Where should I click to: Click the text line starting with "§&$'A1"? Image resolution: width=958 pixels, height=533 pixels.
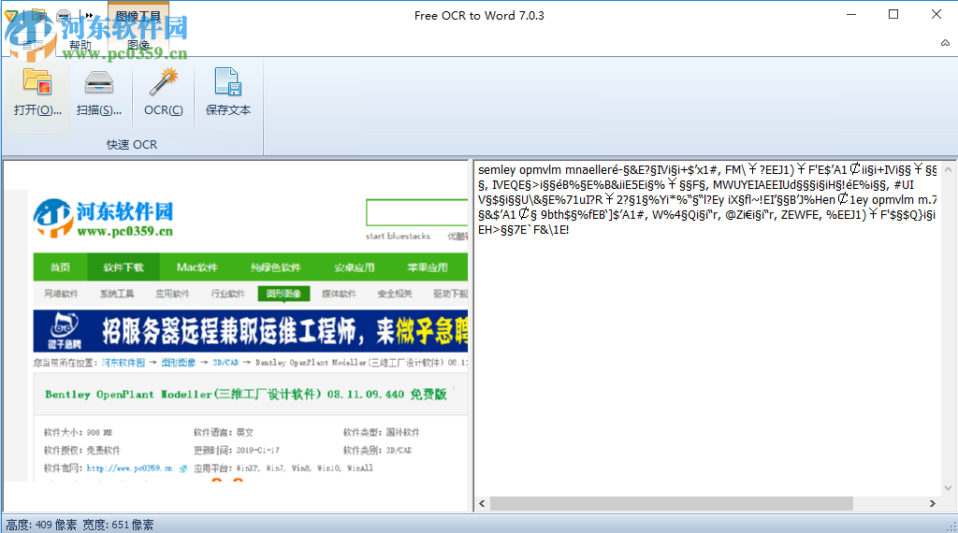[x=706, y=215]
